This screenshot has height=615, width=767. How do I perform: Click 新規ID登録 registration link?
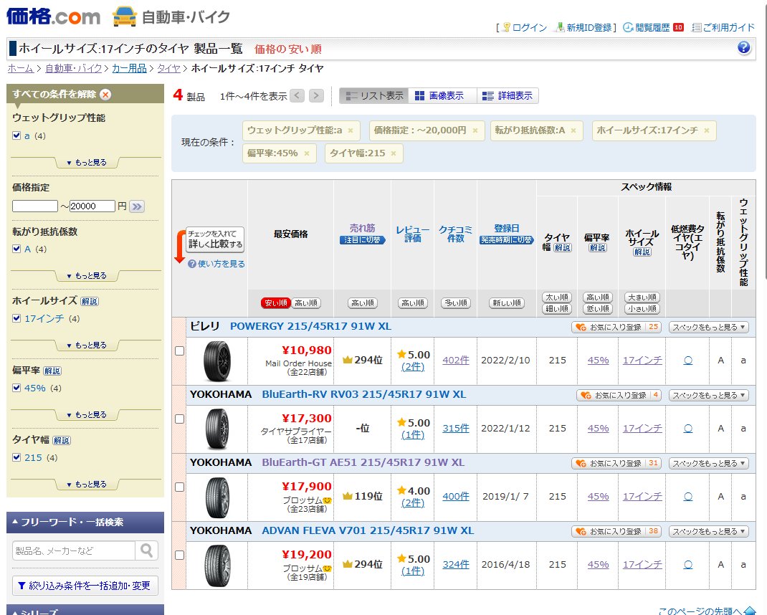(x=589, y=27)
